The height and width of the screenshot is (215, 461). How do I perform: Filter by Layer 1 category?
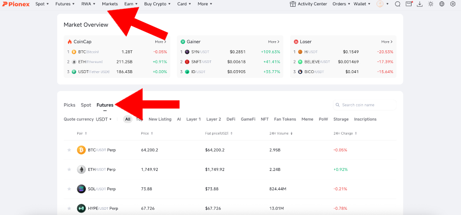click(194, 120)
